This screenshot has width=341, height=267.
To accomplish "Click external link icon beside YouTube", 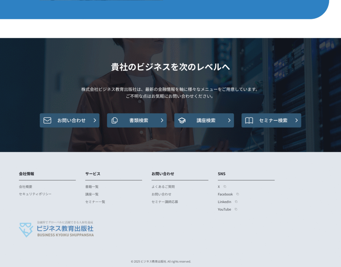I will tap(236, 209).
